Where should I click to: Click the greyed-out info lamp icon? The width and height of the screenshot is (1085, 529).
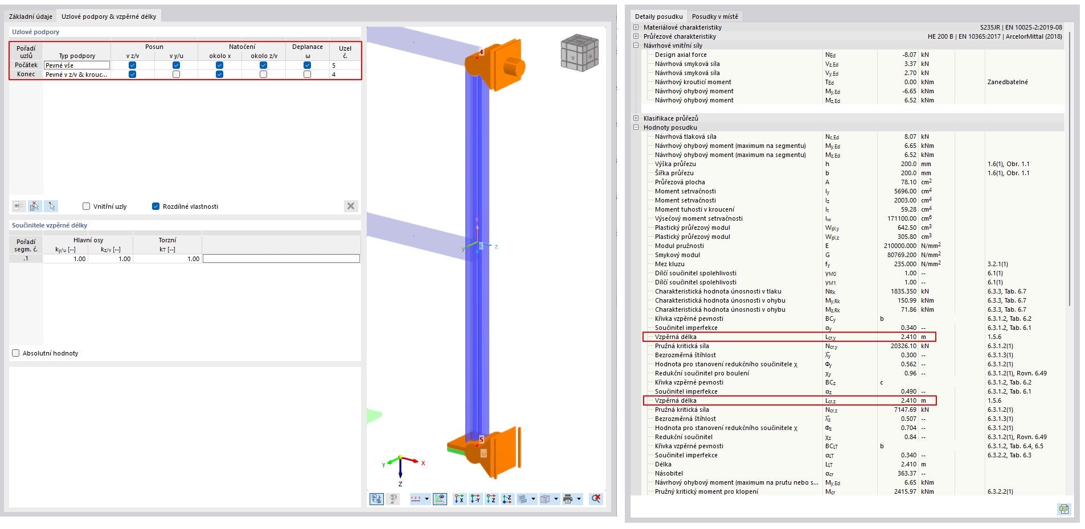(x=393, y=499)
